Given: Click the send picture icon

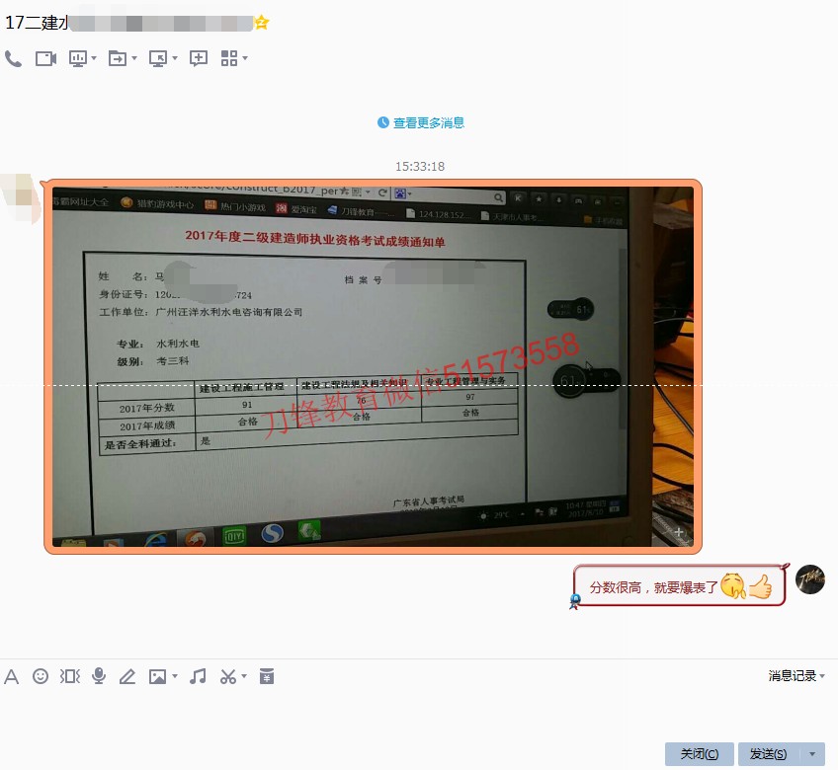Looking at the screenshot, I should click(x=157, y=676).
